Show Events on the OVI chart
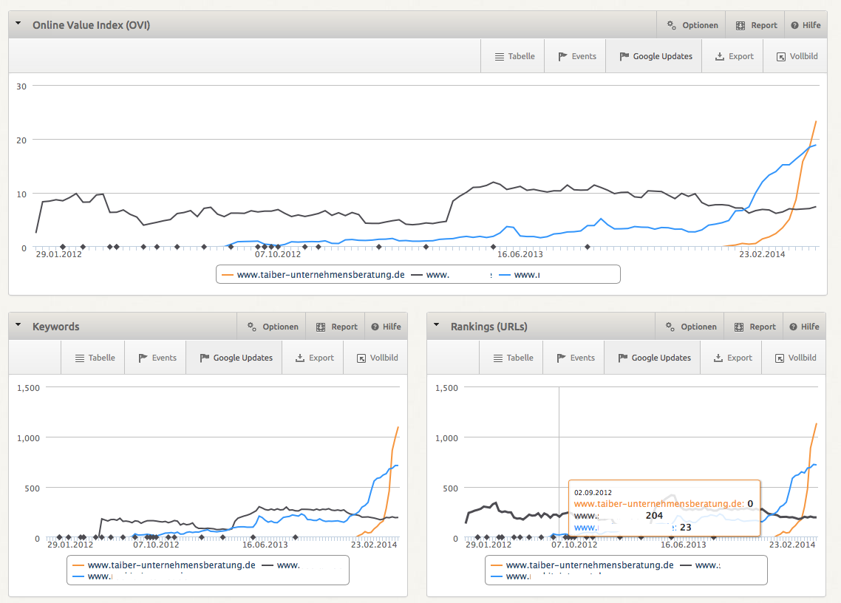This screenshot has width=841, height=603. coord(576,56)
